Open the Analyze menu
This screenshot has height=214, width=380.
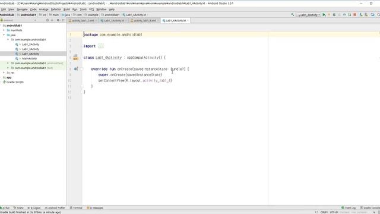coord(43,10)
